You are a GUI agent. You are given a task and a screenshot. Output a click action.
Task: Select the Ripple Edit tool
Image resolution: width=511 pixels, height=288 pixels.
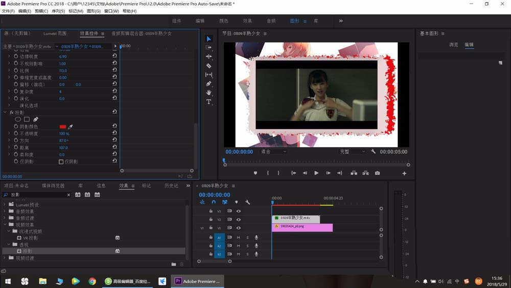(x=208, y=56)
